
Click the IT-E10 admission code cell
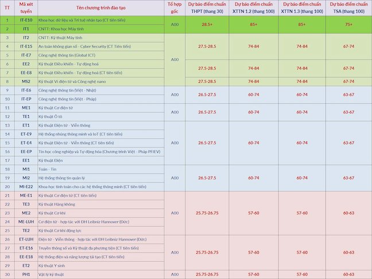point(26,20)
